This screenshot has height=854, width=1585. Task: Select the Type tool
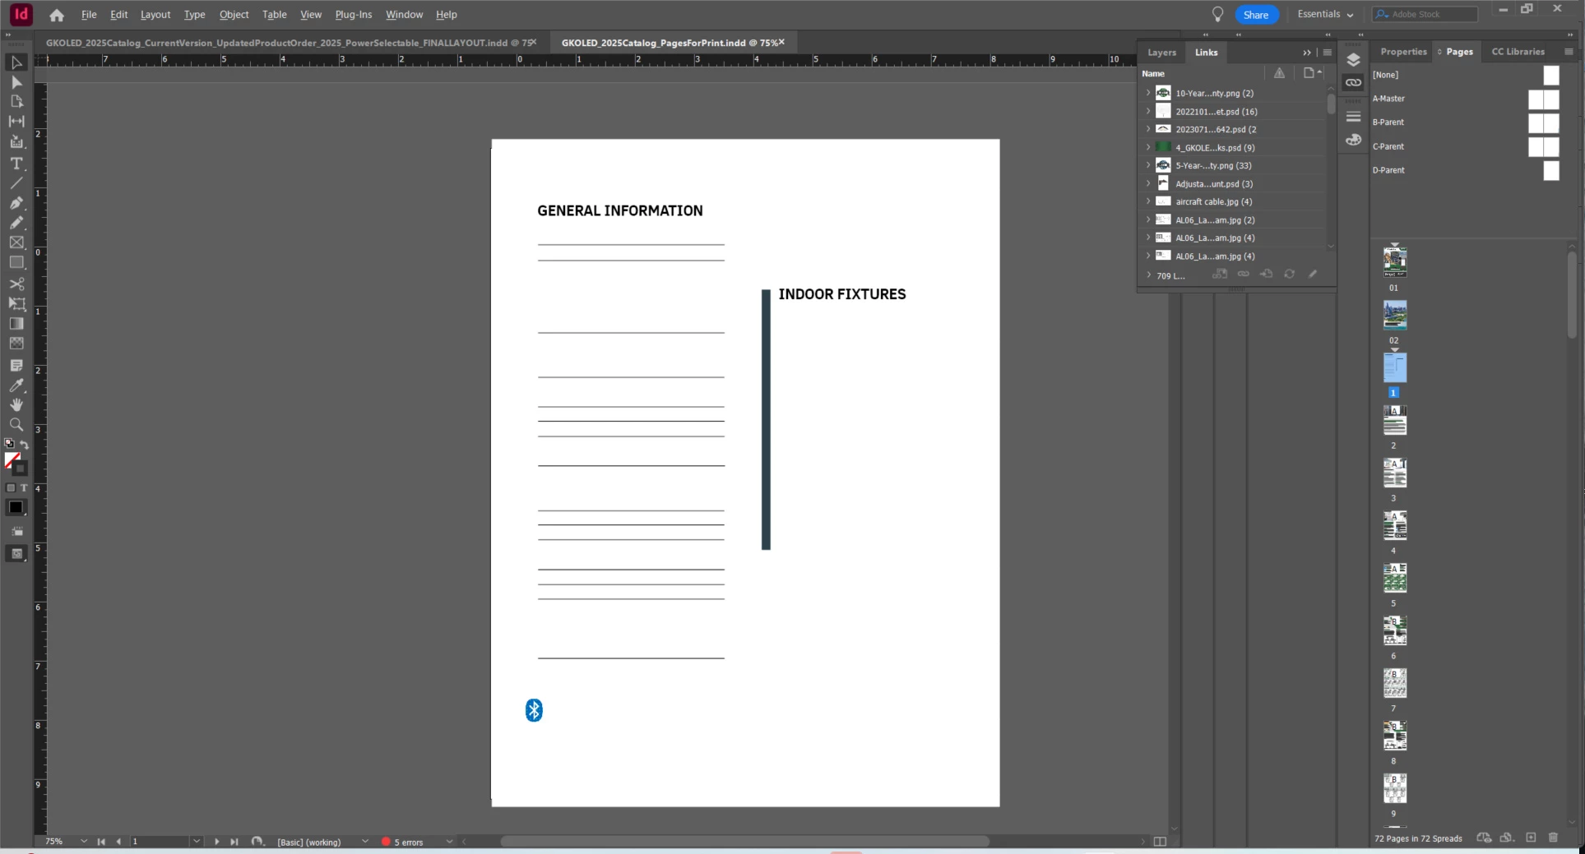pos(16,164)
